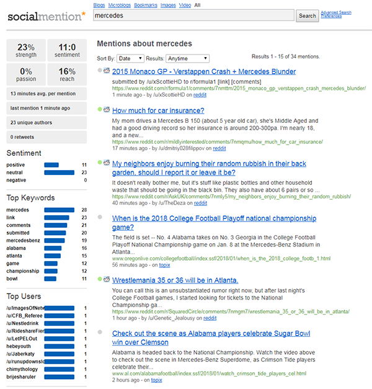Click the gray sentiment dot for Monaco GP
The height and width of the screenshot is (389, 372).
[x=100, y=70]
